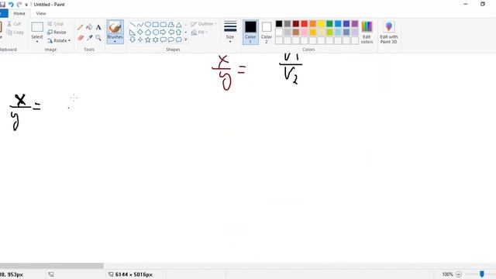The height and width of the screenshot is (279, 496).
Task: Choose the Rectangle shape
Action: tap(155, 25)
